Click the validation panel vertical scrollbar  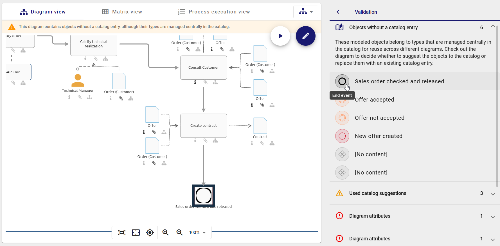[x=497, y=107]
